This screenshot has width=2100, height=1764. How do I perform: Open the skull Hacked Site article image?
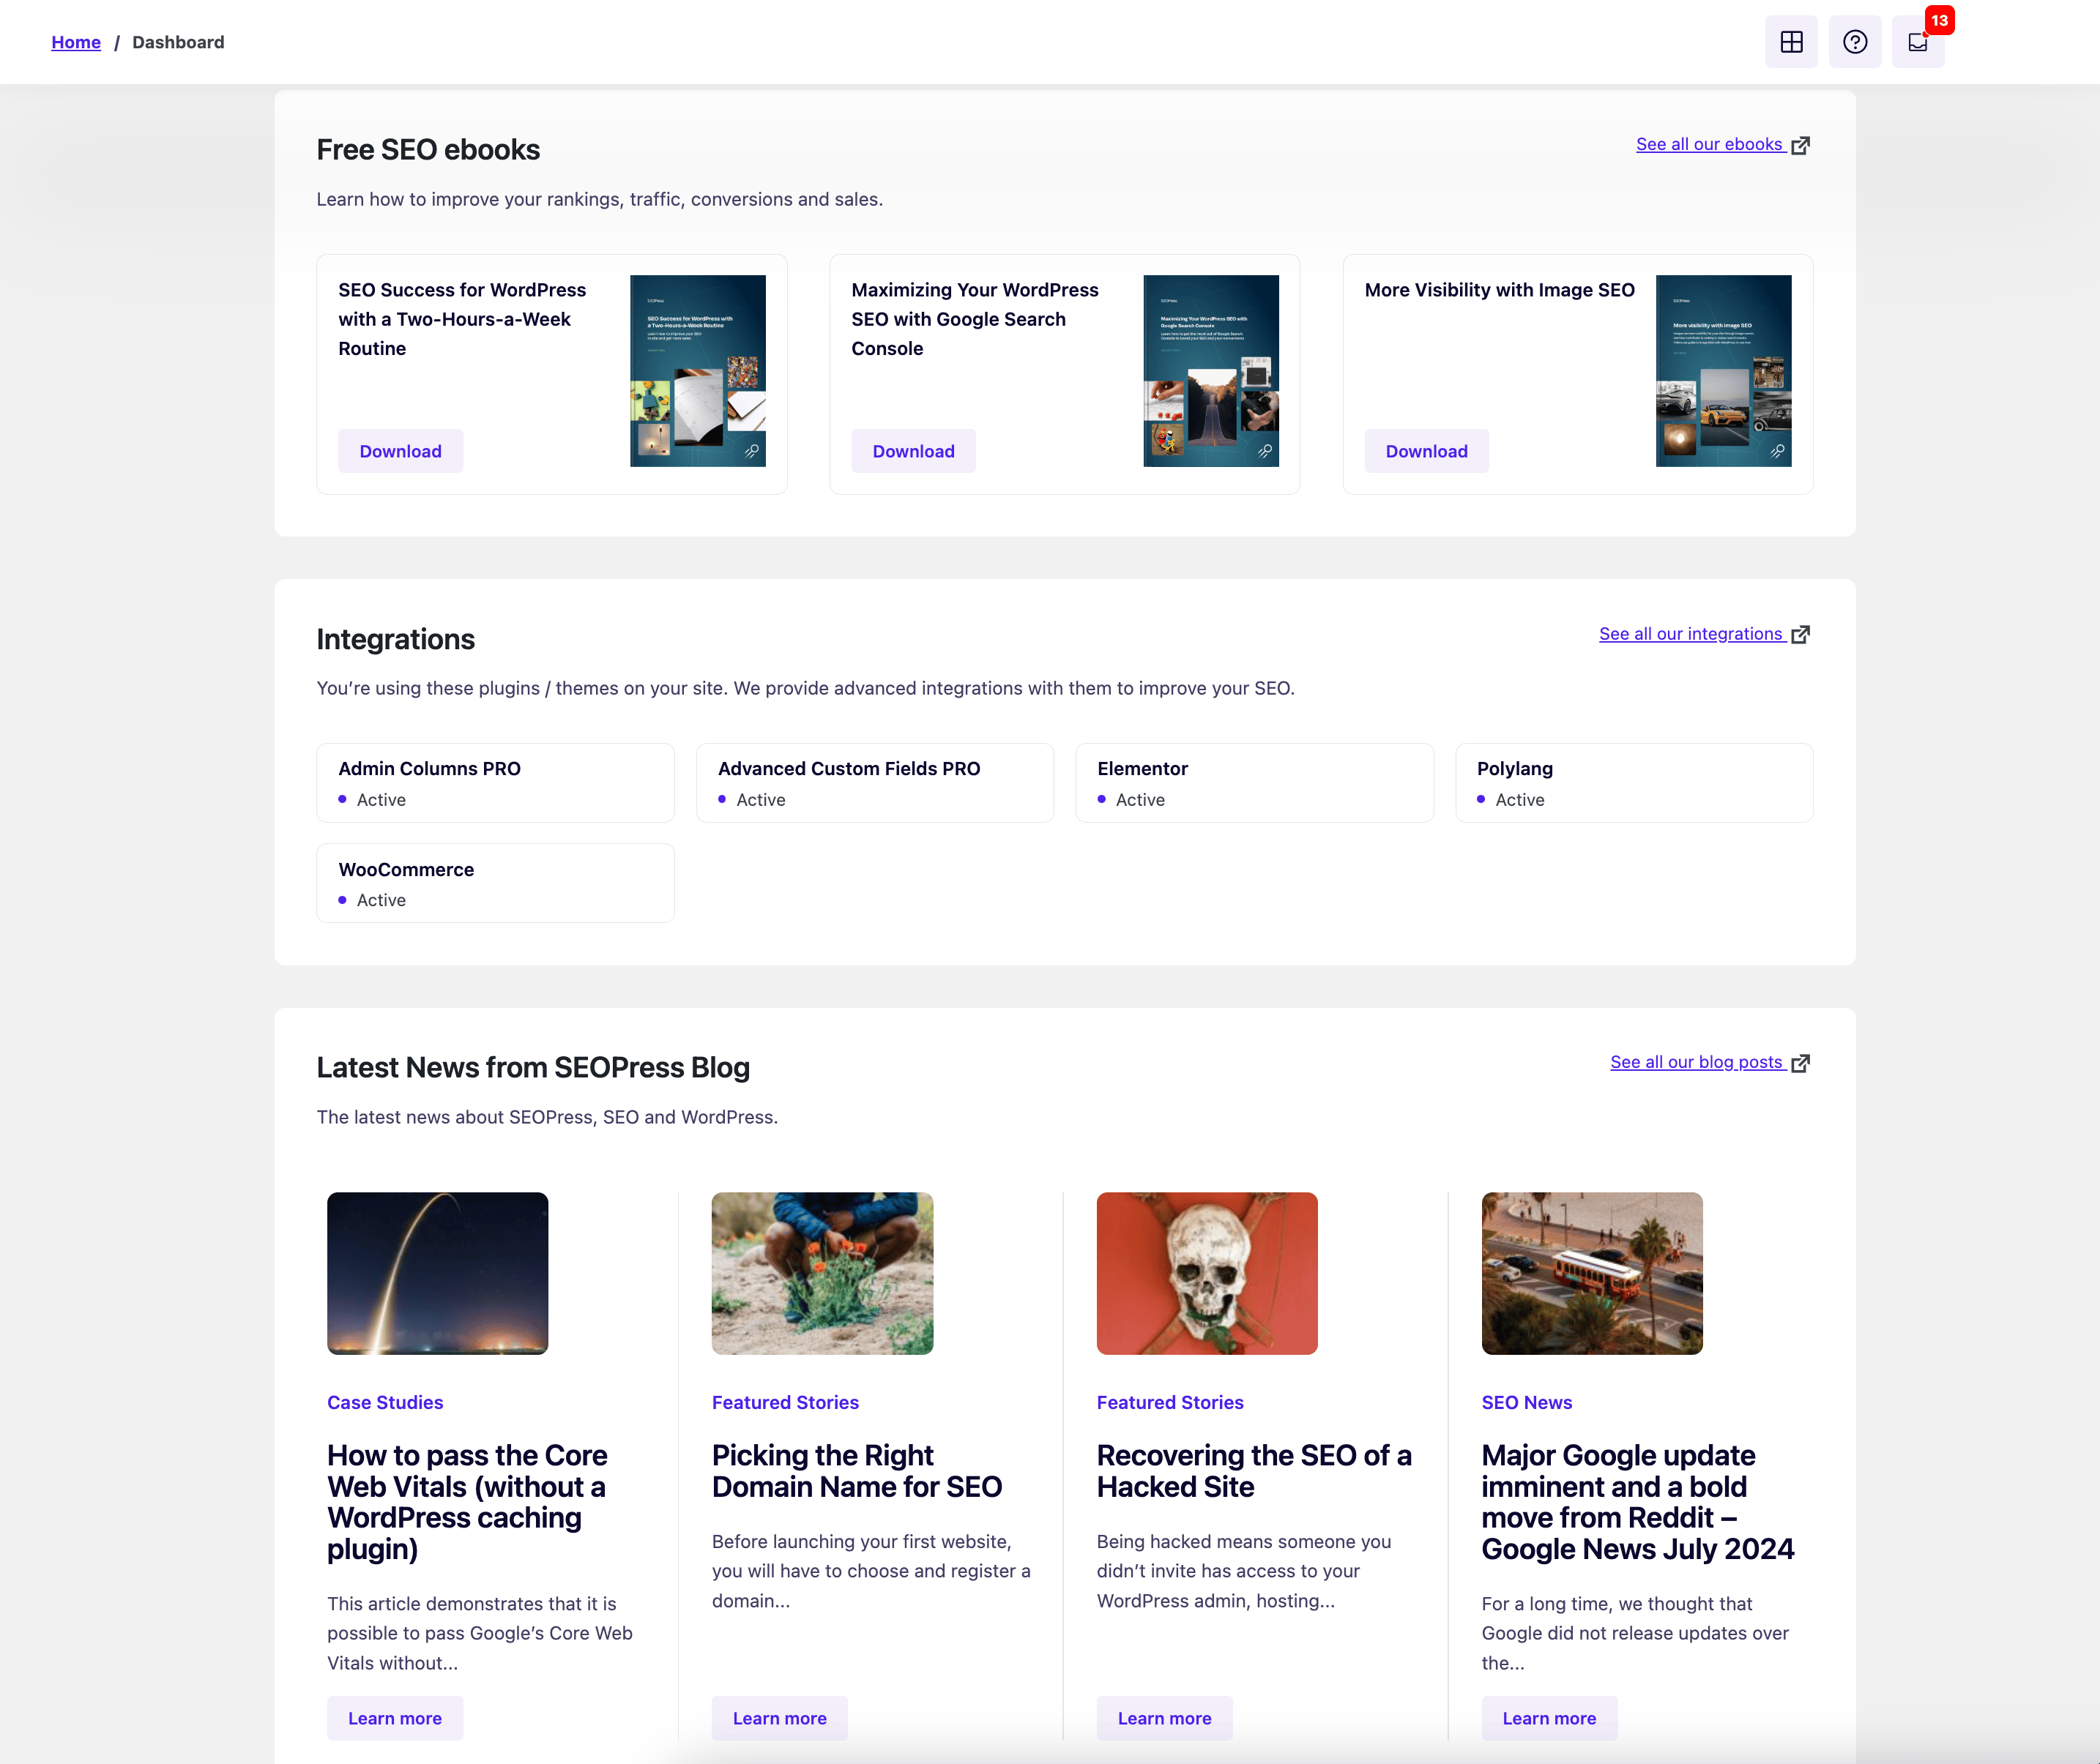[1207, 1273]
